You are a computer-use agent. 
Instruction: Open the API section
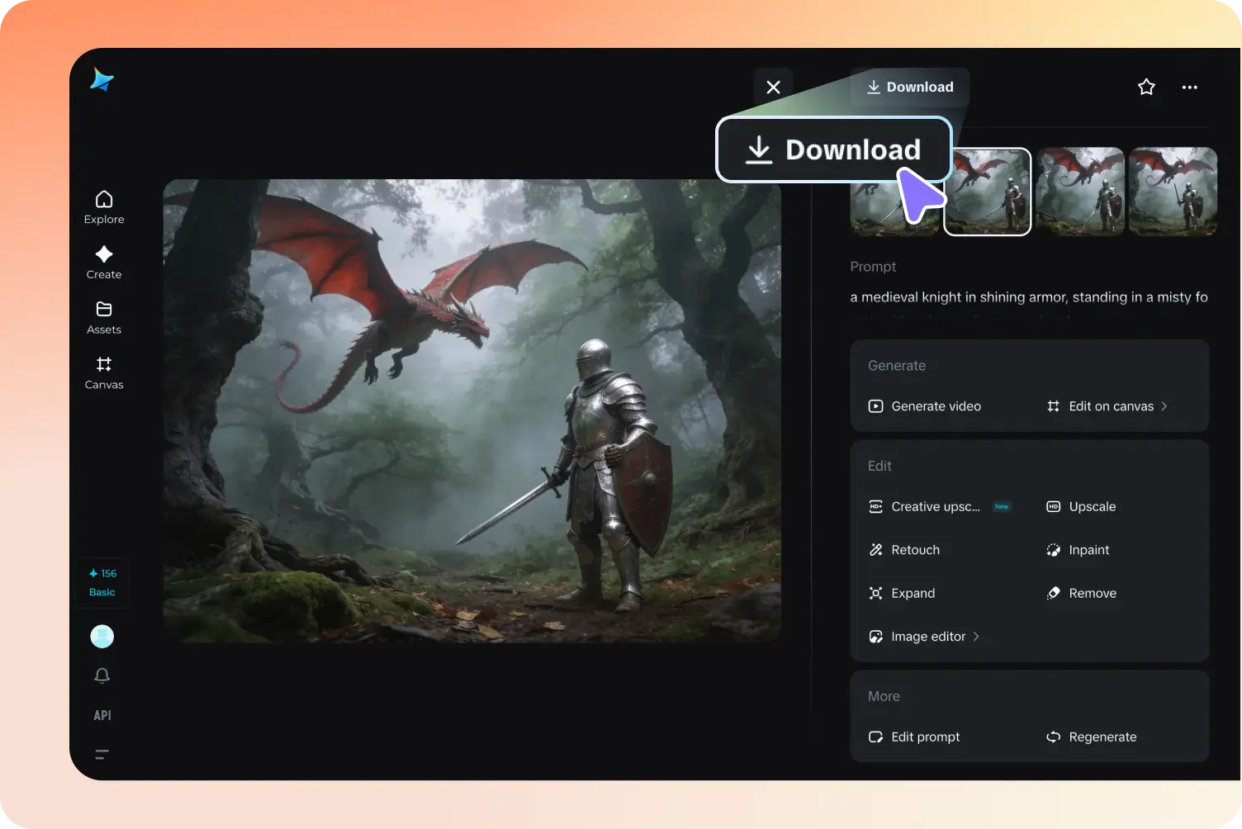[102, 715]
